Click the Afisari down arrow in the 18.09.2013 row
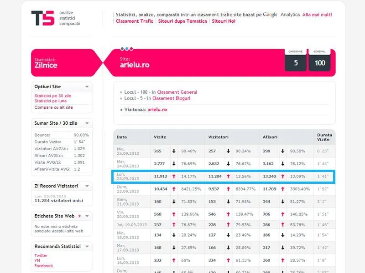This screenshot has width=365, height=273. [283, 235]
